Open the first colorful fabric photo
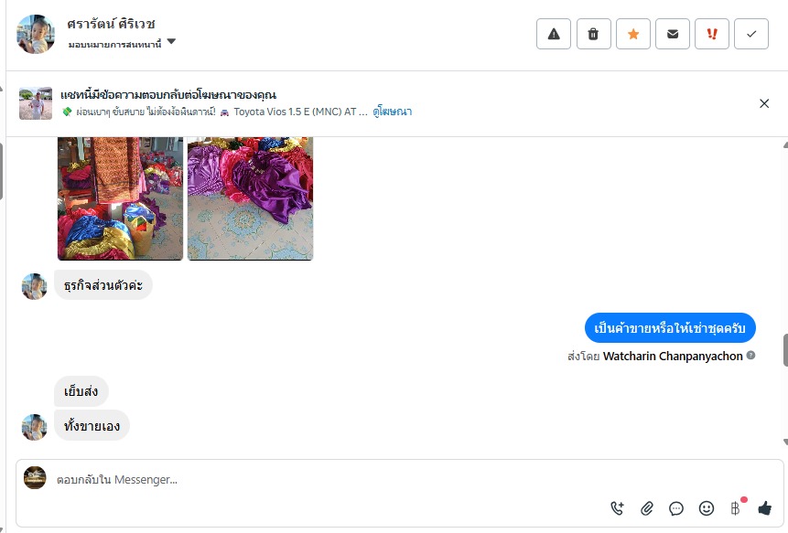The width and height of the screenshot is (788, 533). pos(121,198)
